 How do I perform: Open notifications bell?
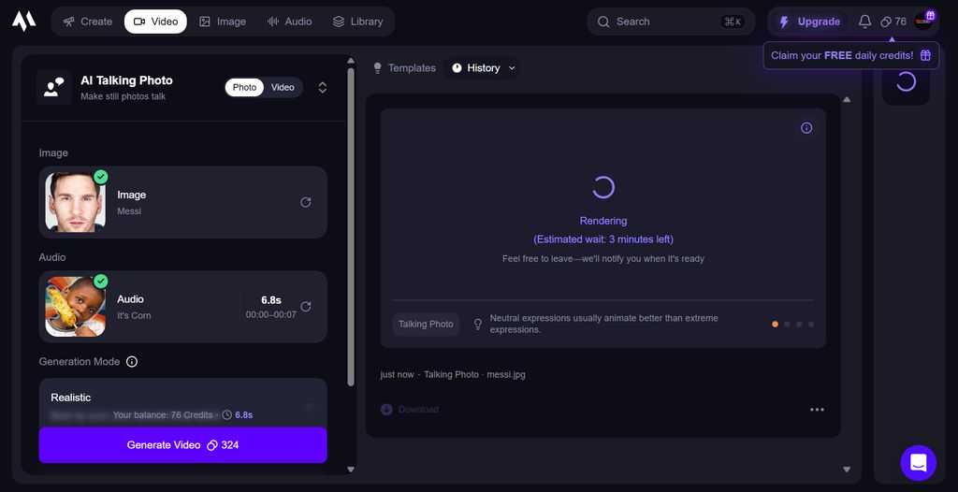click(864, 22)
